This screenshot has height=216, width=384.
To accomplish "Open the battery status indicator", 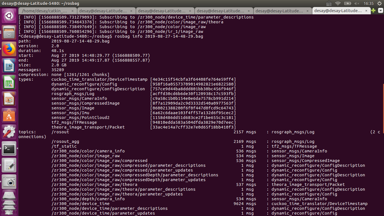I will click(347, 3).
